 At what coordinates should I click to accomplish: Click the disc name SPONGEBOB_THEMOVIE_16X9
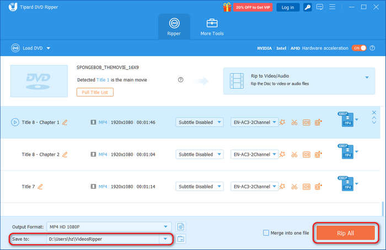[x=108, y=67]
